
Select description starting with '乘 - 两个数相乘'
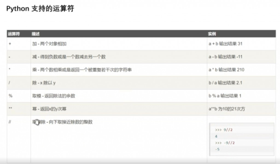pos(82,70)
